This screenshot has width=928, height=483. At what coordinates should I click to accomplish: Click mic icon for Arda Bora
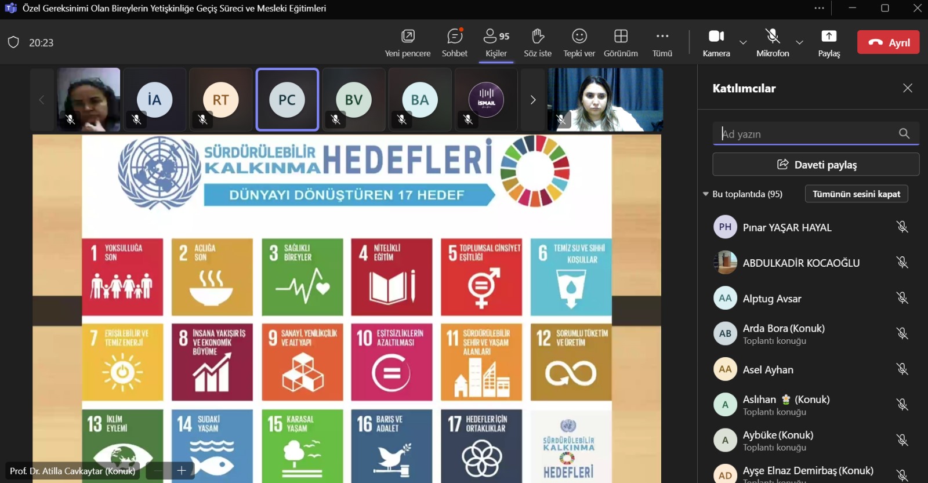click(x=902, y=333)
